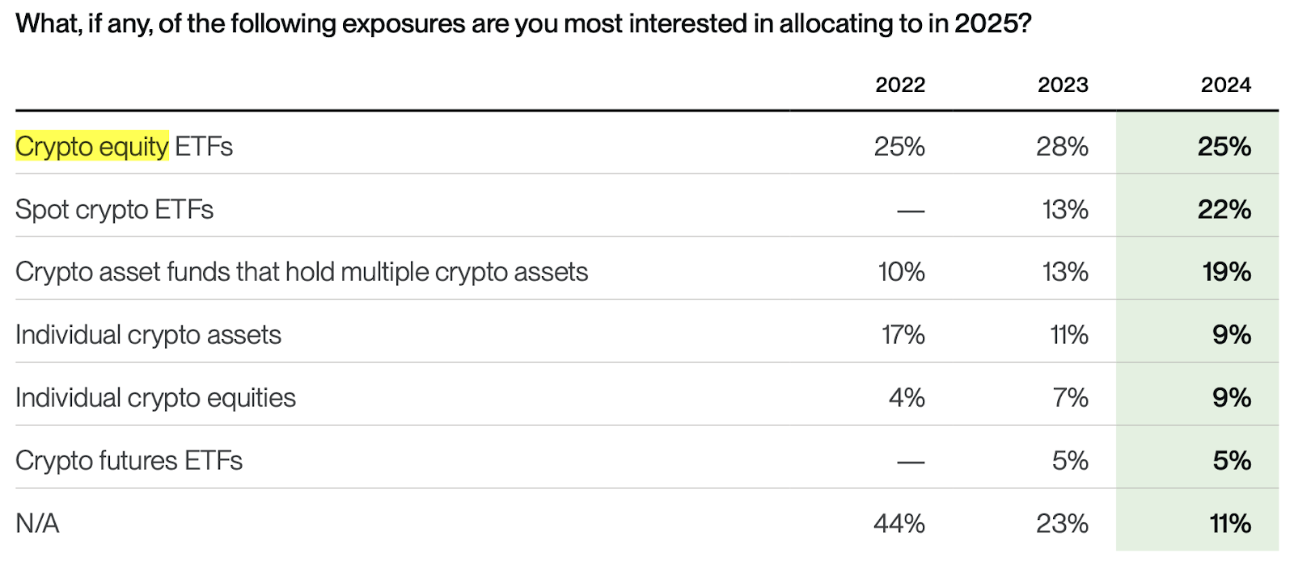Click the 4% value for Individual crypto equities

point(907,398)
